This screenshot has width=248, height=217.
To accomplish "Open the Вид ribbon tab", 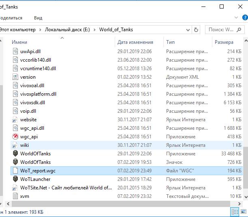I will [38, 18].
